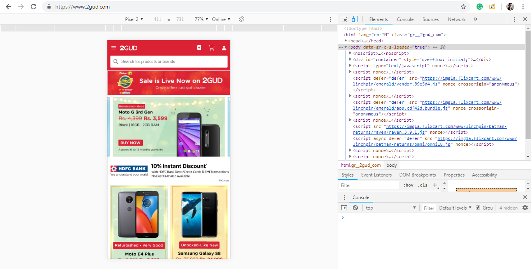Open DevTools customize menu dots
The height and width of the screenshot is (269, 531).
pyautogui.click(x=514, y=19)
